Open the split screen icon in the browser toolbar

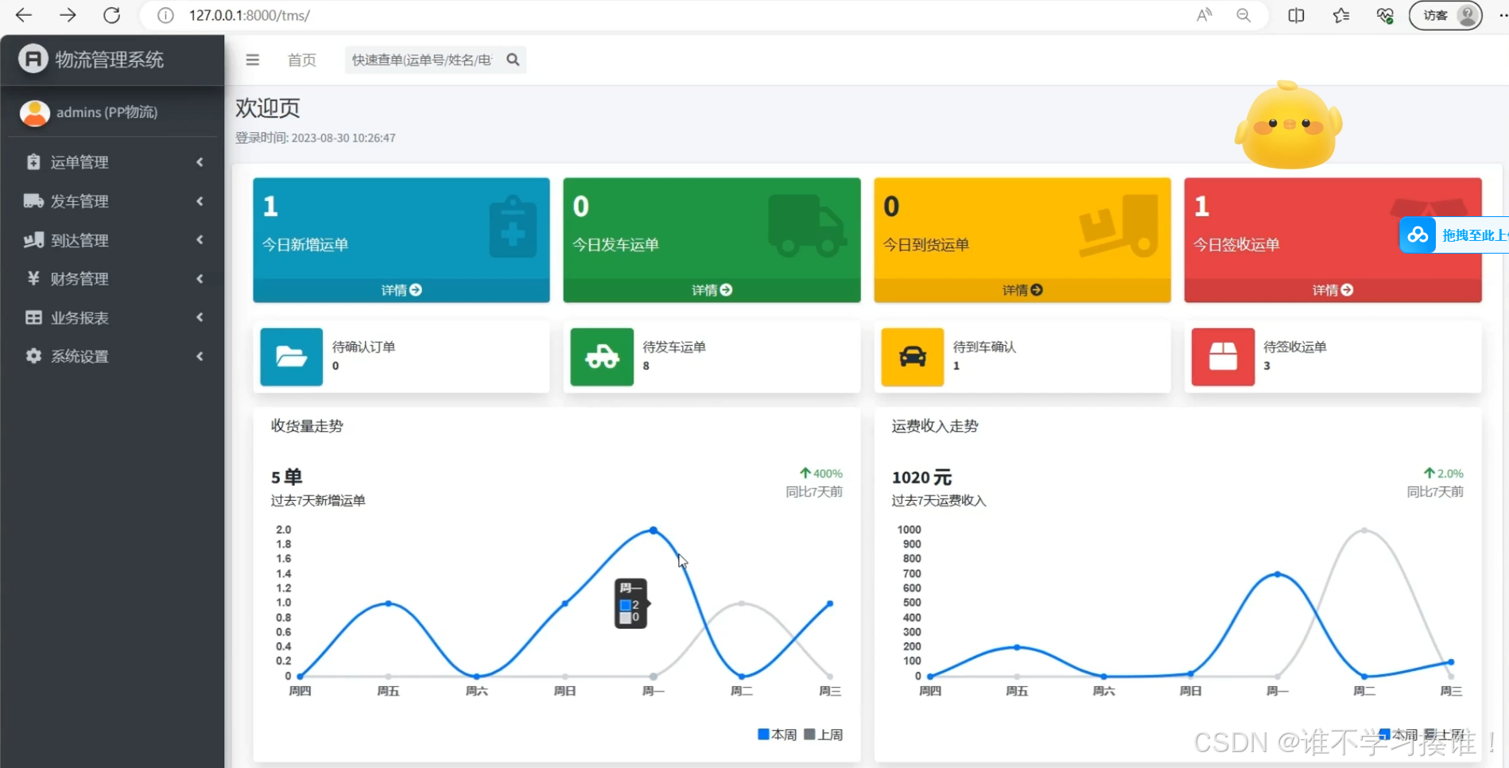pyautogui.click(x=1296, y=16)
